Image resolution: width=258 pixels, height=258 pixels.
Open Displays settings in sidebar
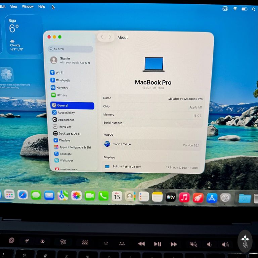64,140
